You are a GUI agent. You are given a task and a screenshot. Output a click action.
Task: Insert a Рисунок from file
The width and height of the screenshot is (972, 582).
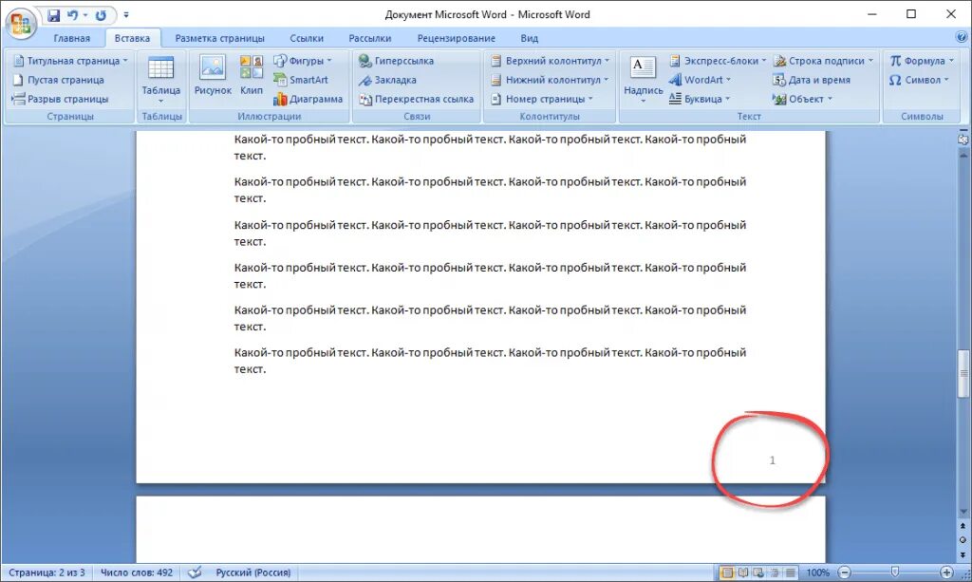tap(213, 76)
